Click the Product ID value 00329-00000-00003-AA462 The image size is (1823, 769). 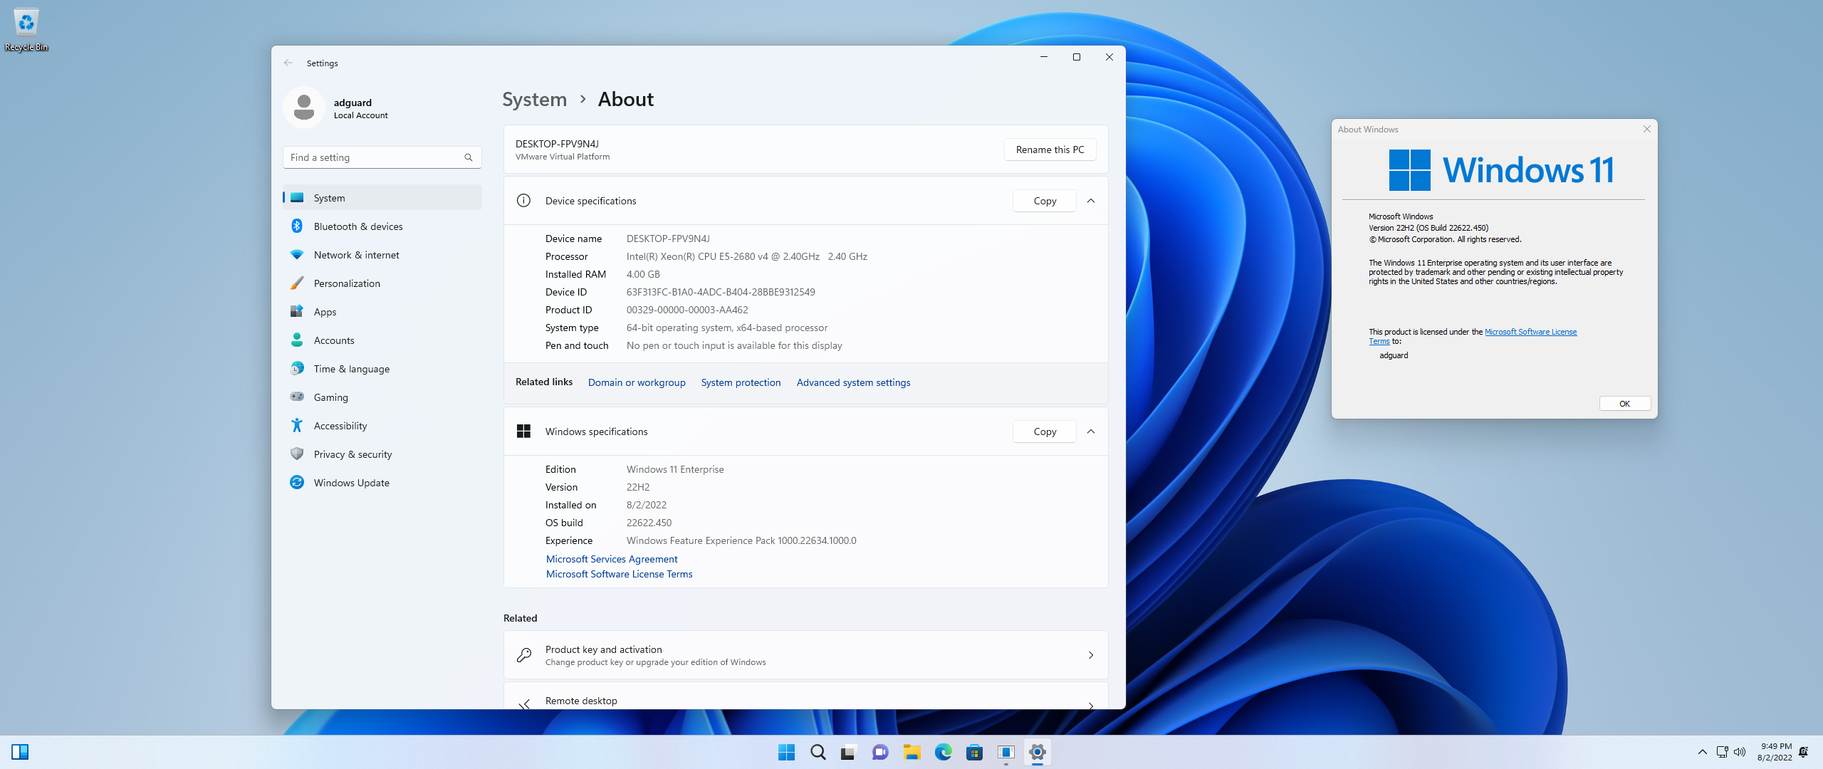(687, 310)
